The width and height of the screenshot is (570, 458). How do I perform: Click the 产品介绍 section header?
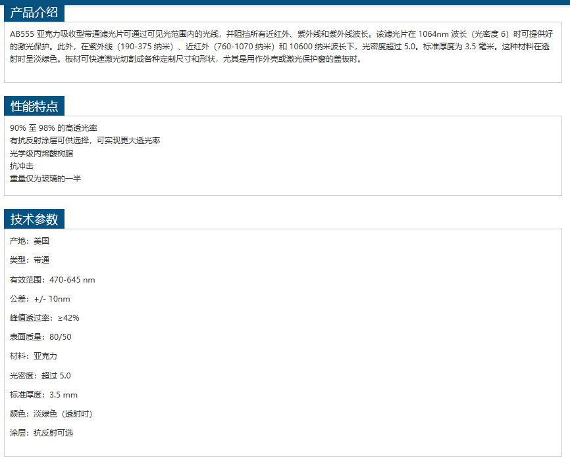point(34,13)
